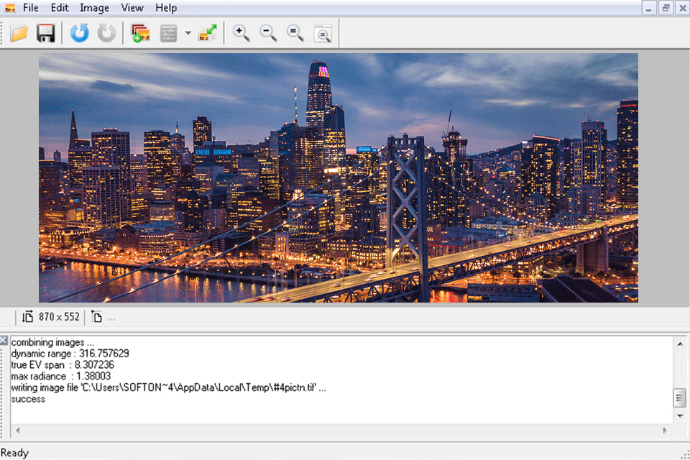
Task: Restore the document window
Action: 666,8
